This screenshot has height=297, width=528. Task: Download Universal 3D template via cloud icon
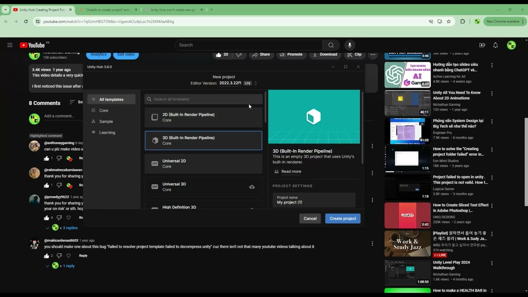(252, 187)
